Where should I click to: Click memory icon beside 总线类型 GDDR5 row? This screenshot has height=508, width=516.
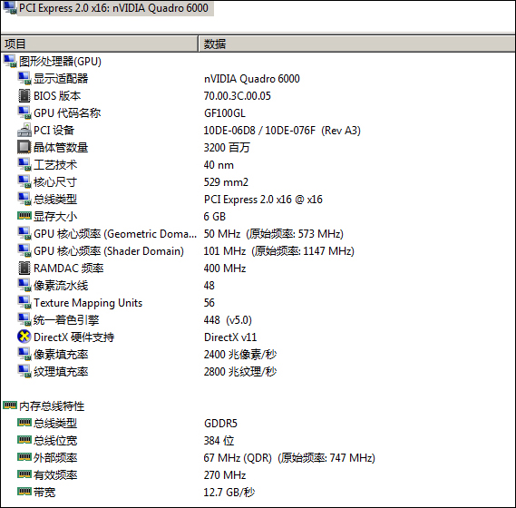pos(24,423)
